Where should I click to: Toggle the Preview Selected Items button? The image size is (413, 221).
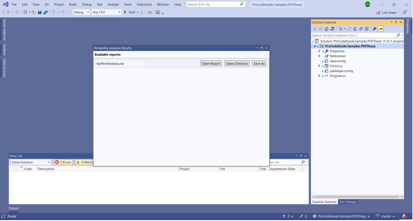(x=380, y=29)
